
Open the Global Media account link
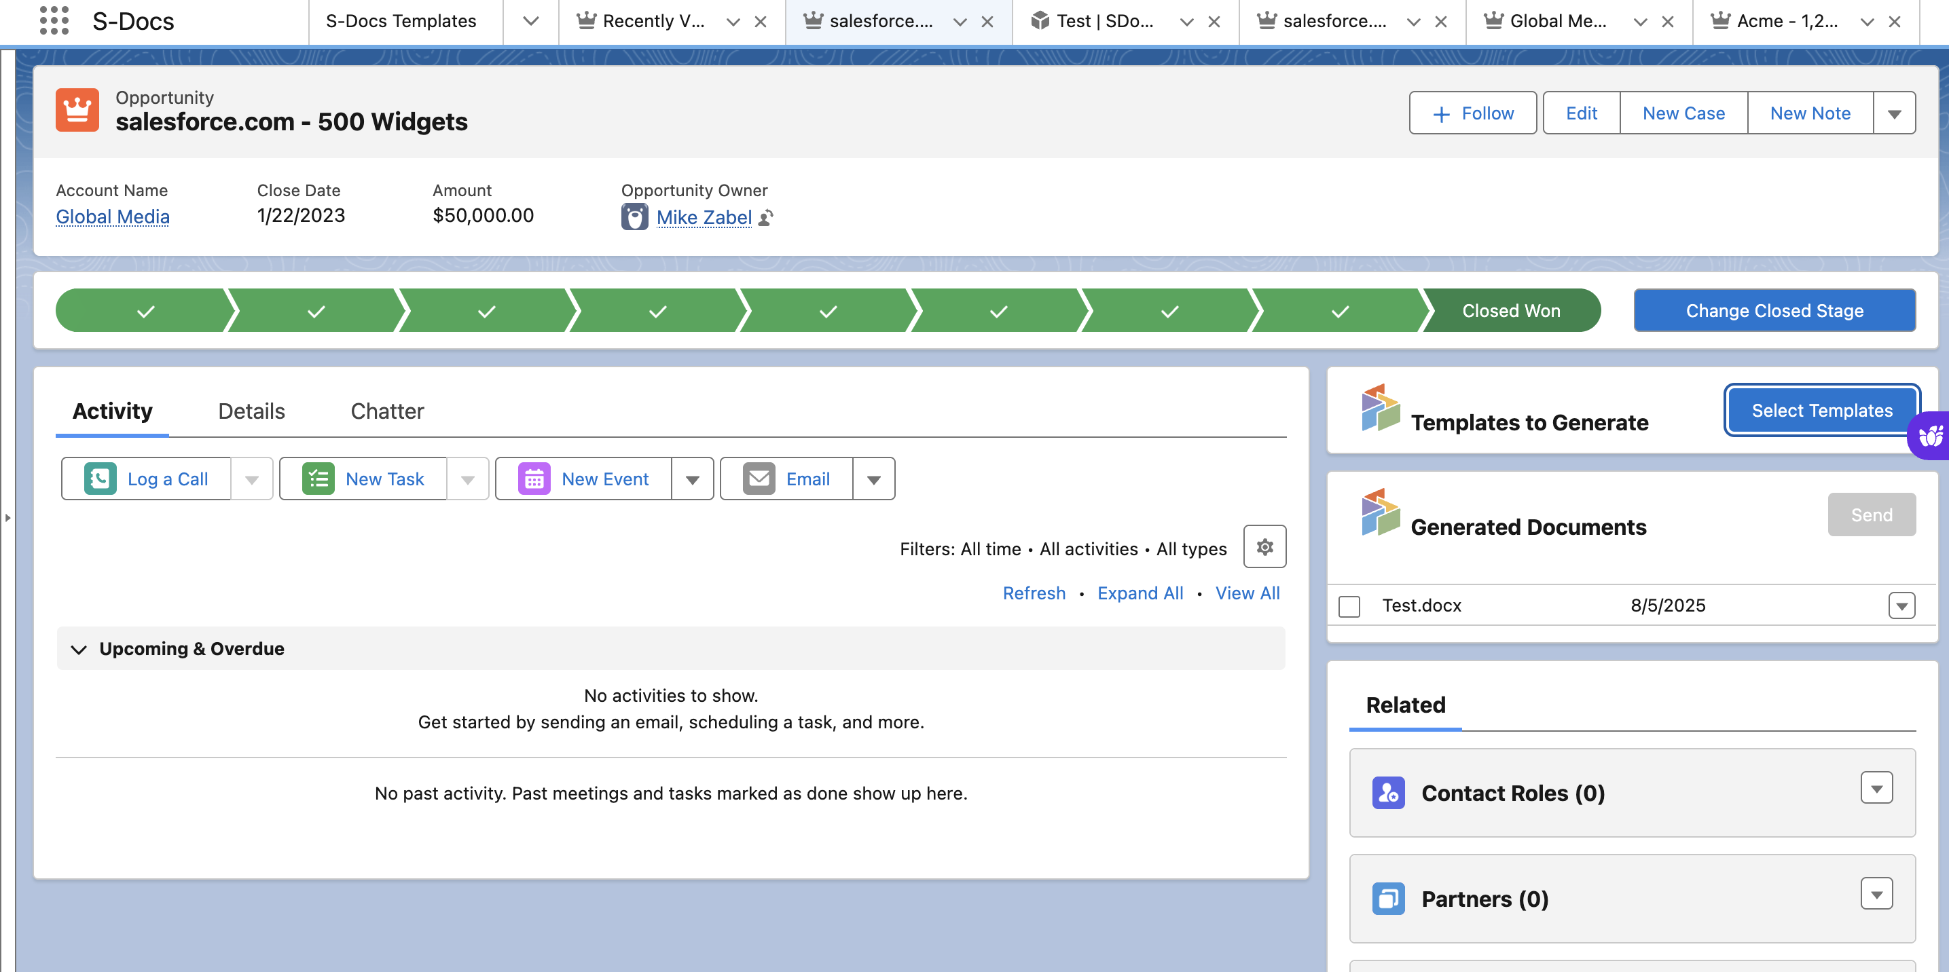[x=113, y=217]
